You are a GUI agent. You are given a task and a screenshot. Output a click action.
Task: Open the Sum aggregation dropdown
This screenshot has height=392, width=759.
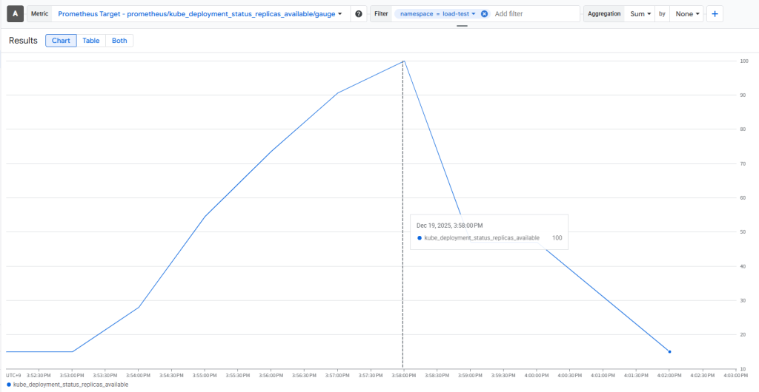[640, 14]
